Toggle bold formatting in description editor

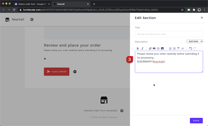[x=138, y=49]
